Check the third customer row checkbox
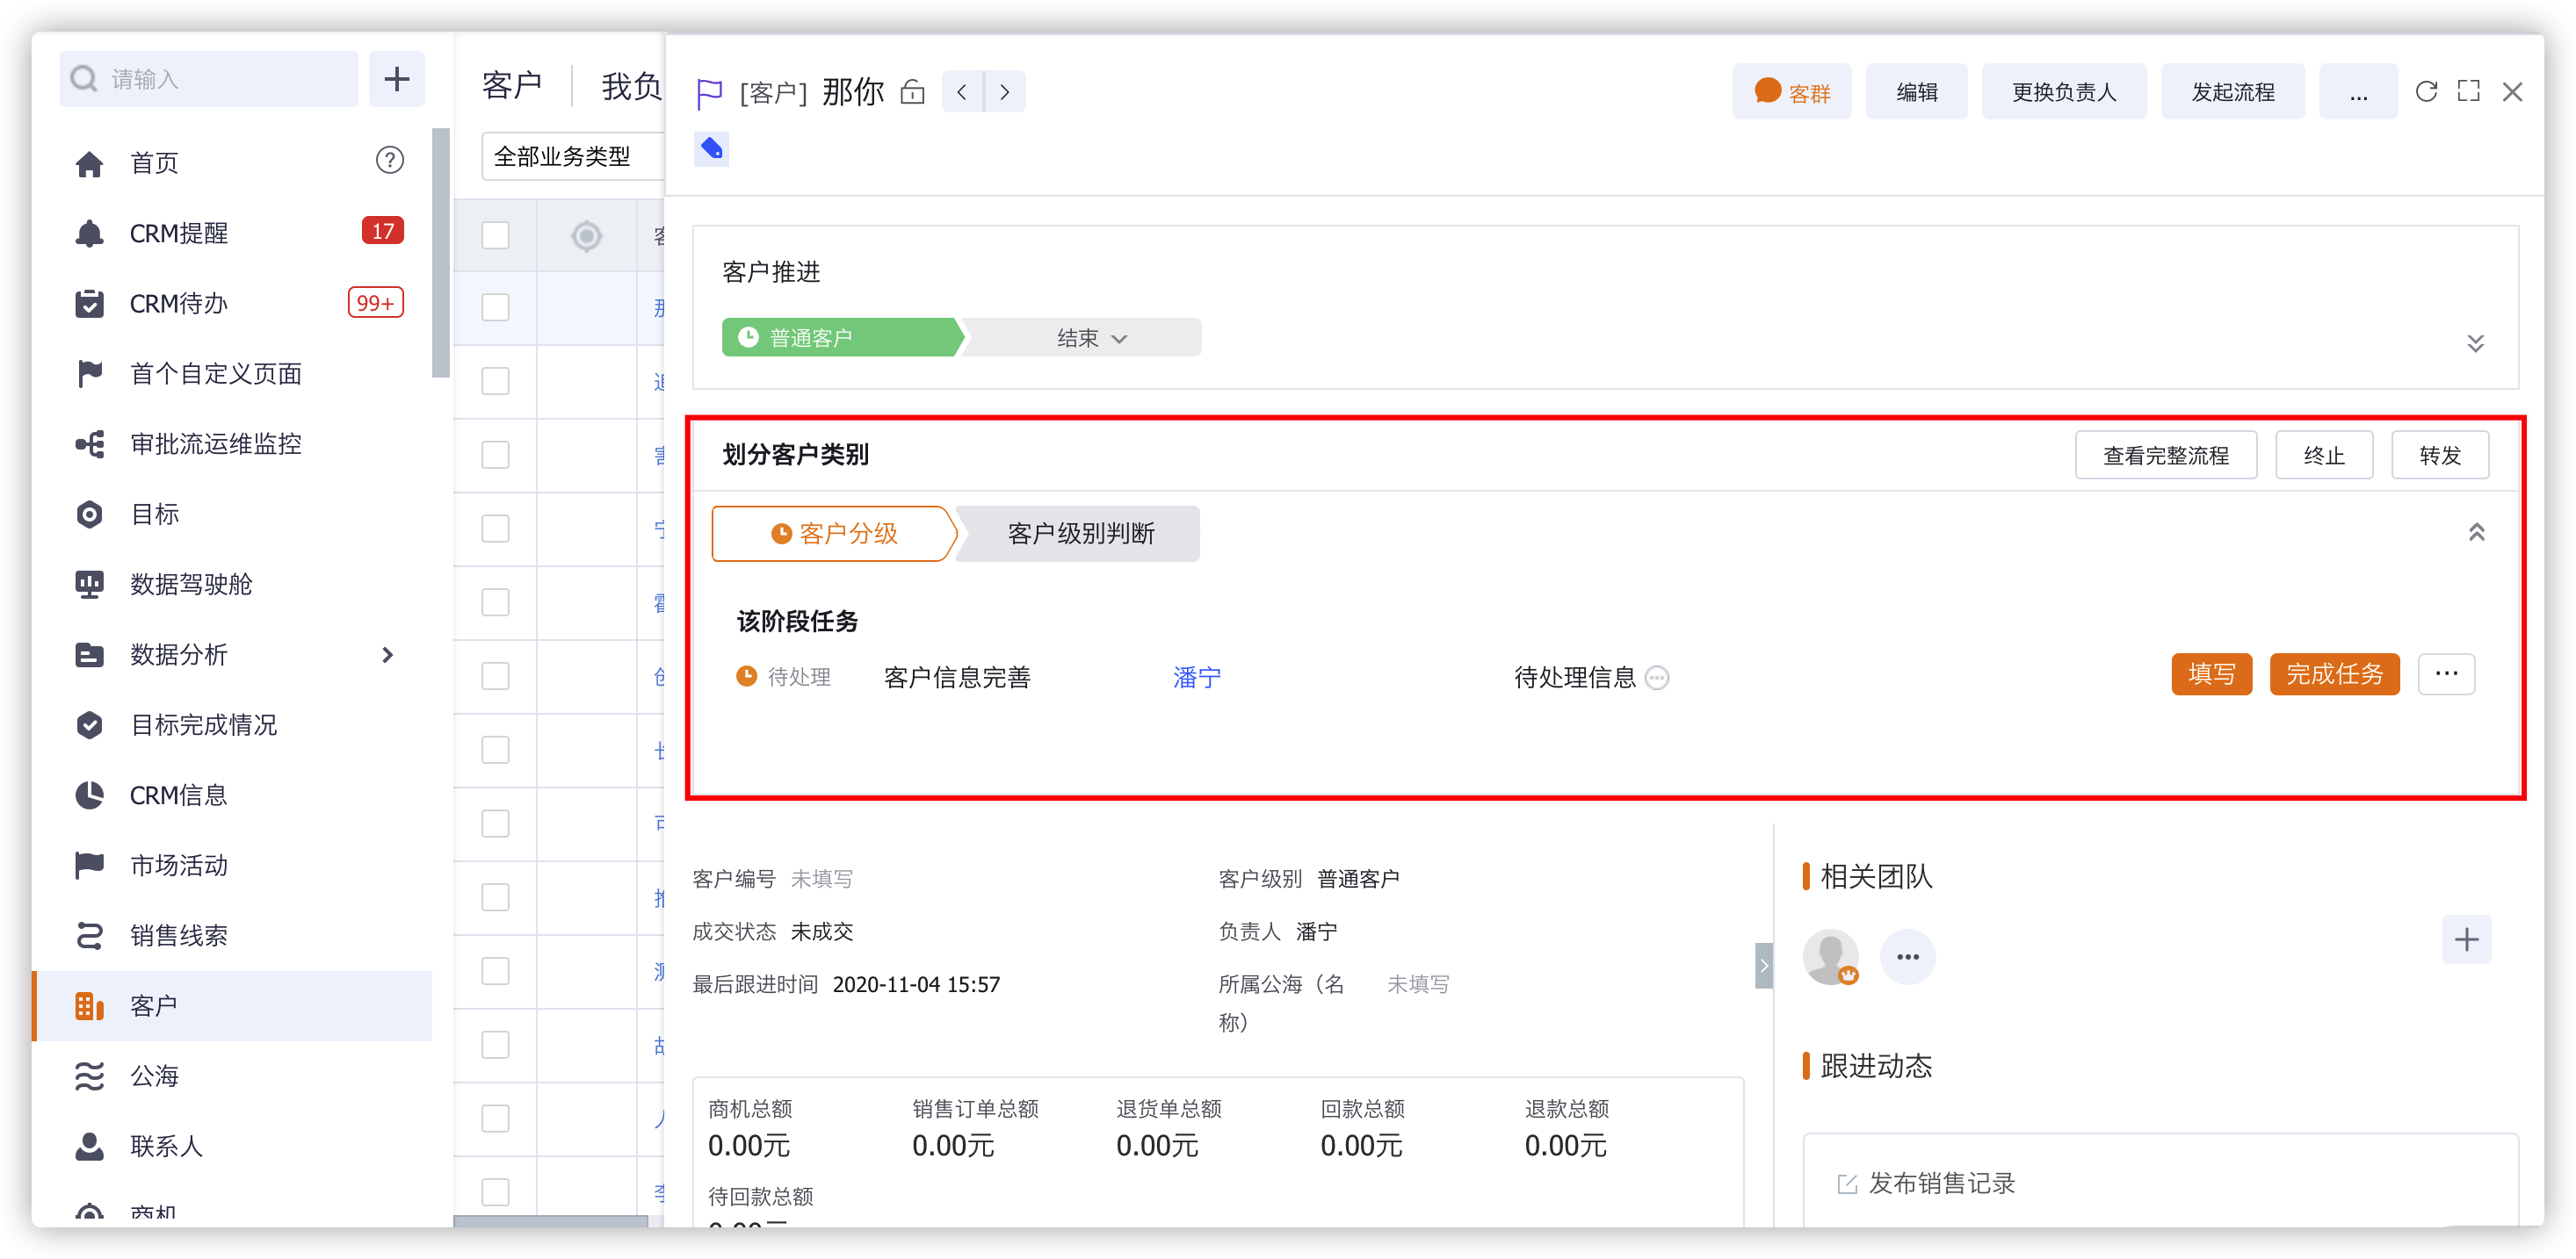This screenshot has width=2576, height=1259. [x=495, y=455]
